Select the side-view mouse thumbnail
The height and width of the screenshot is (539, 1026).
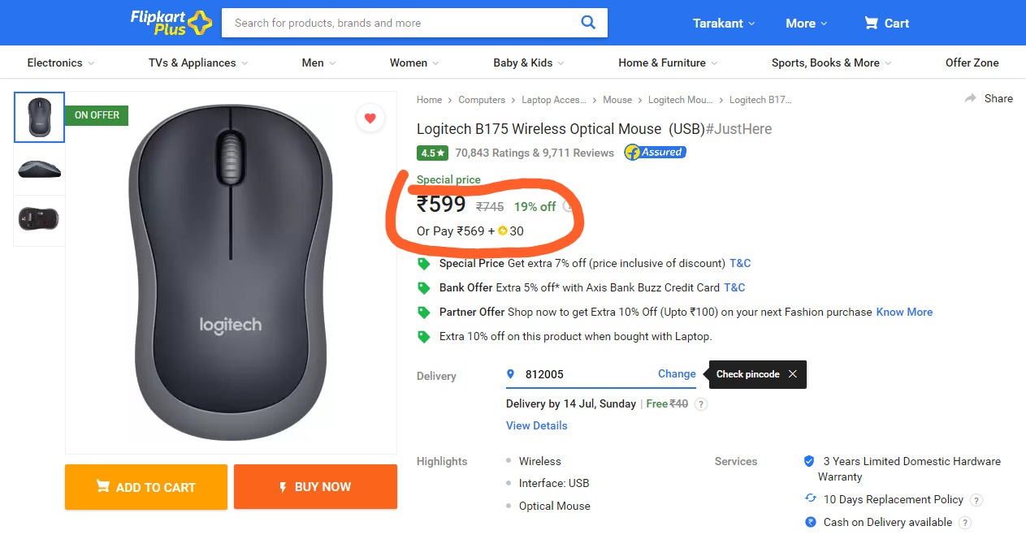tap(39, 168)
